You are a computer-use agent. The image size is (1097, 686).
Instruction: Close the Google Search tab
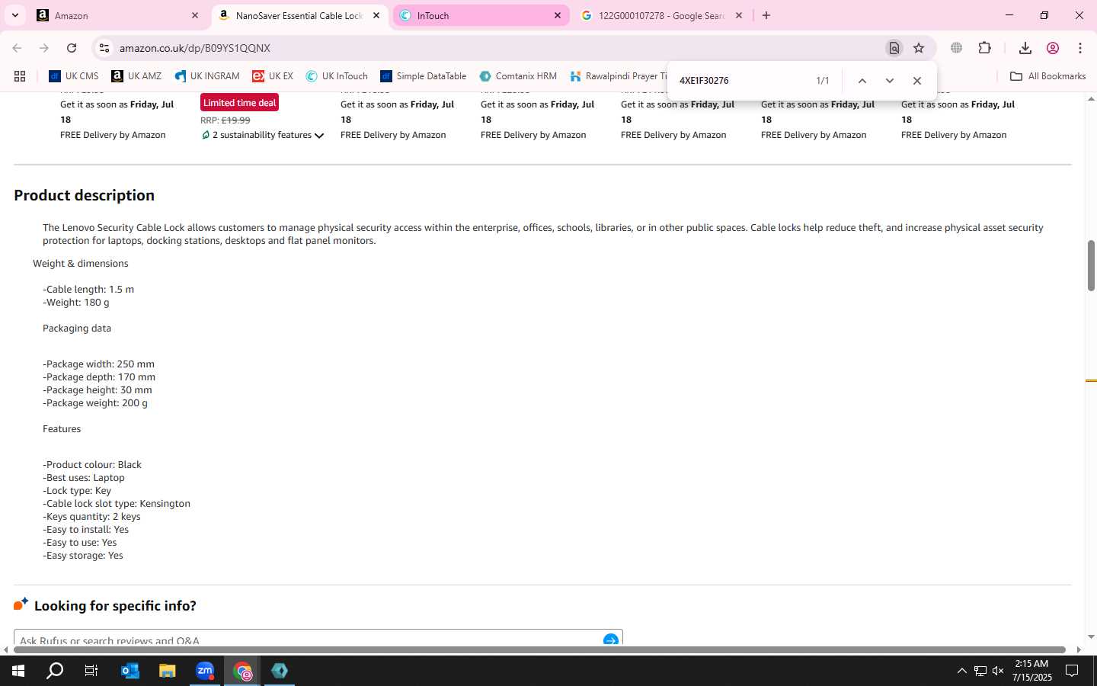click(x=738, y=15)
